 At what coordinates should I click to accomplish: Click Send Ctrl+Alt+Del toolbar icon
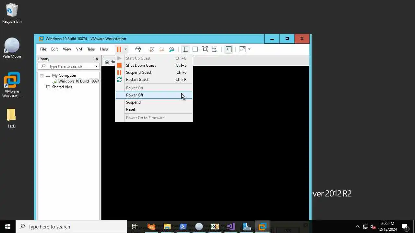(138, 49)
